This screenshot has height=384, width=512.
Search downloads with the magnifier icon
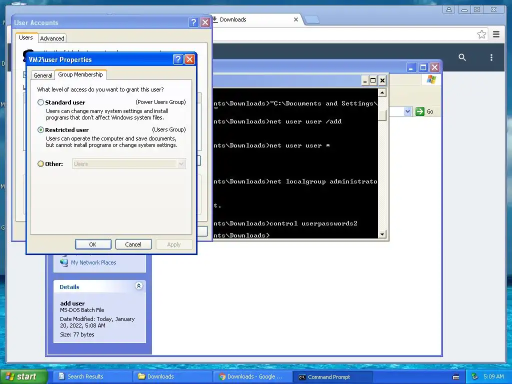pyautogui.click(x=462, y=57)
